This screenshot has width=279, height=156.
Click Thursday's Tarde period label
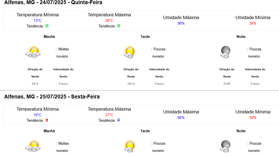point(145,37)
